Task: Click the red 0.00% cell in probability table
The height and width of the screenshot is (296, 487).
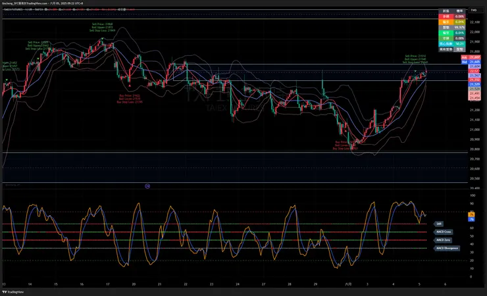Action: tap(459, 16)
